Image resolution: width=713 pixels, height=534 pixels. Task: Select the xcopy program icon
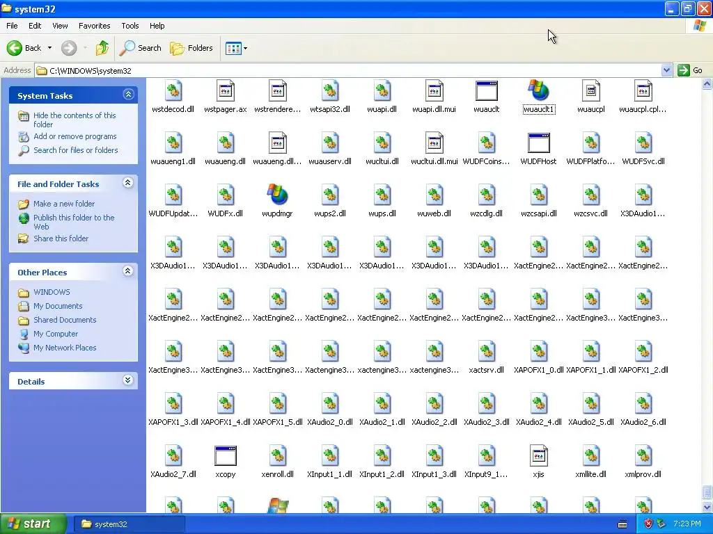[x=225, y=455]
